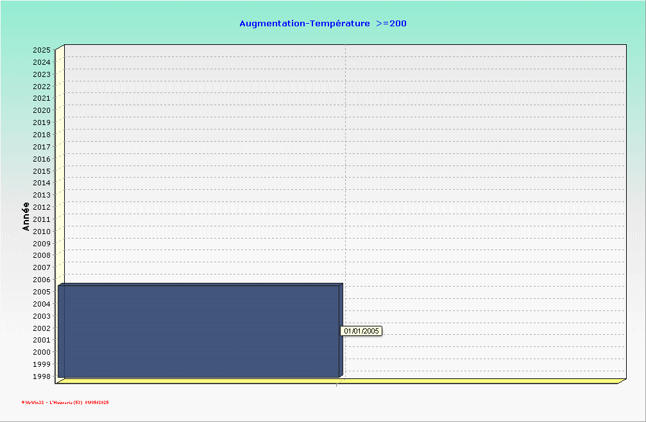Click the 2021 axis label
Image resolution: width=646 pixels, height=422 pixels.
coord(42,98)
